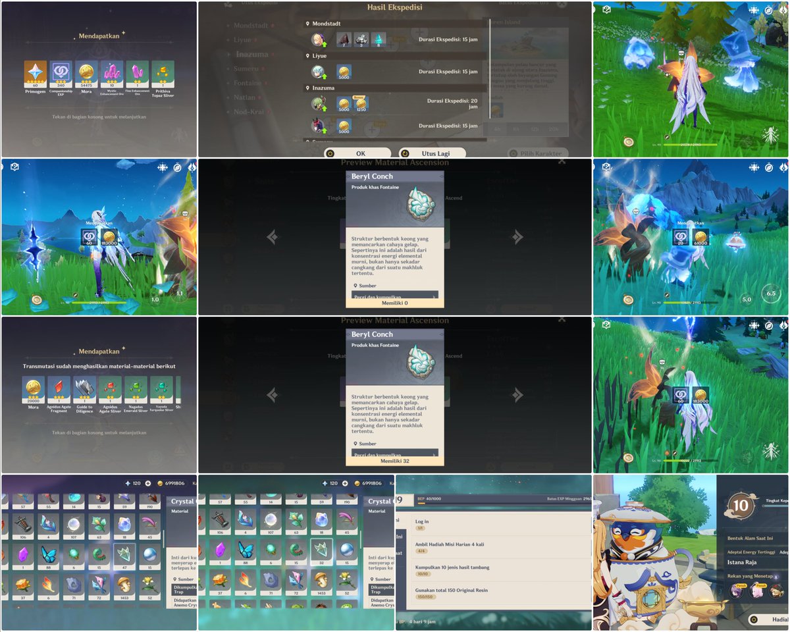The height and width of the screenshot is (632, 790).
Task: Click Kumpulkan 10 jenis hasil tambang row
Action: 502,571
